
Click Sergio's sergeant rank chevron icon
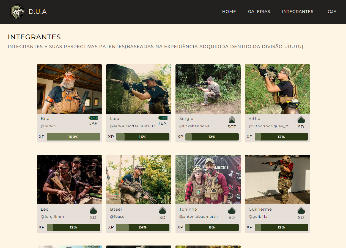pyautogui.click(x=232, y=120)
